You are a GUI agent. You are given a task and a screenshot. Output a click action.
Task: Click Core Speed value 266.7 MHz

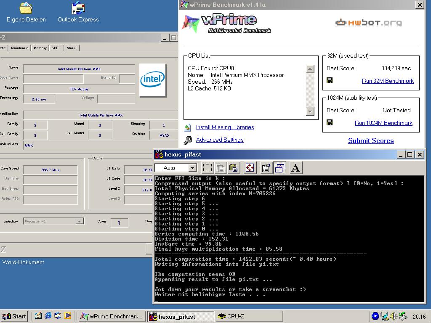[51, 170]
